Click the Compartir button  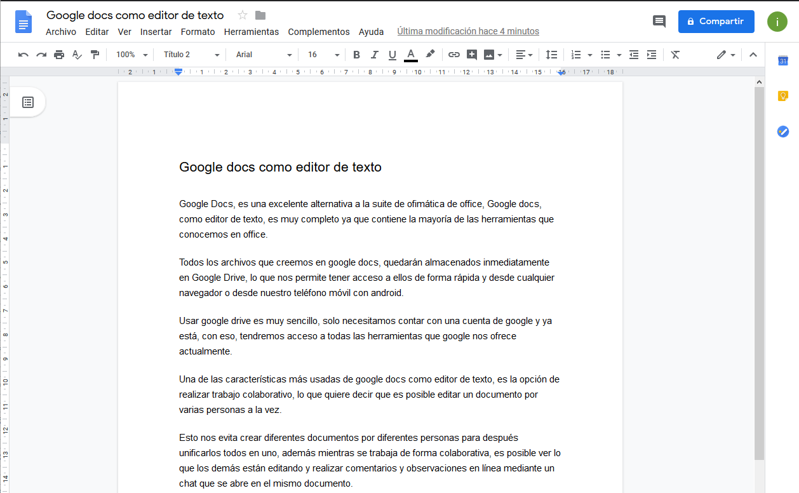[x=716, y=22]
